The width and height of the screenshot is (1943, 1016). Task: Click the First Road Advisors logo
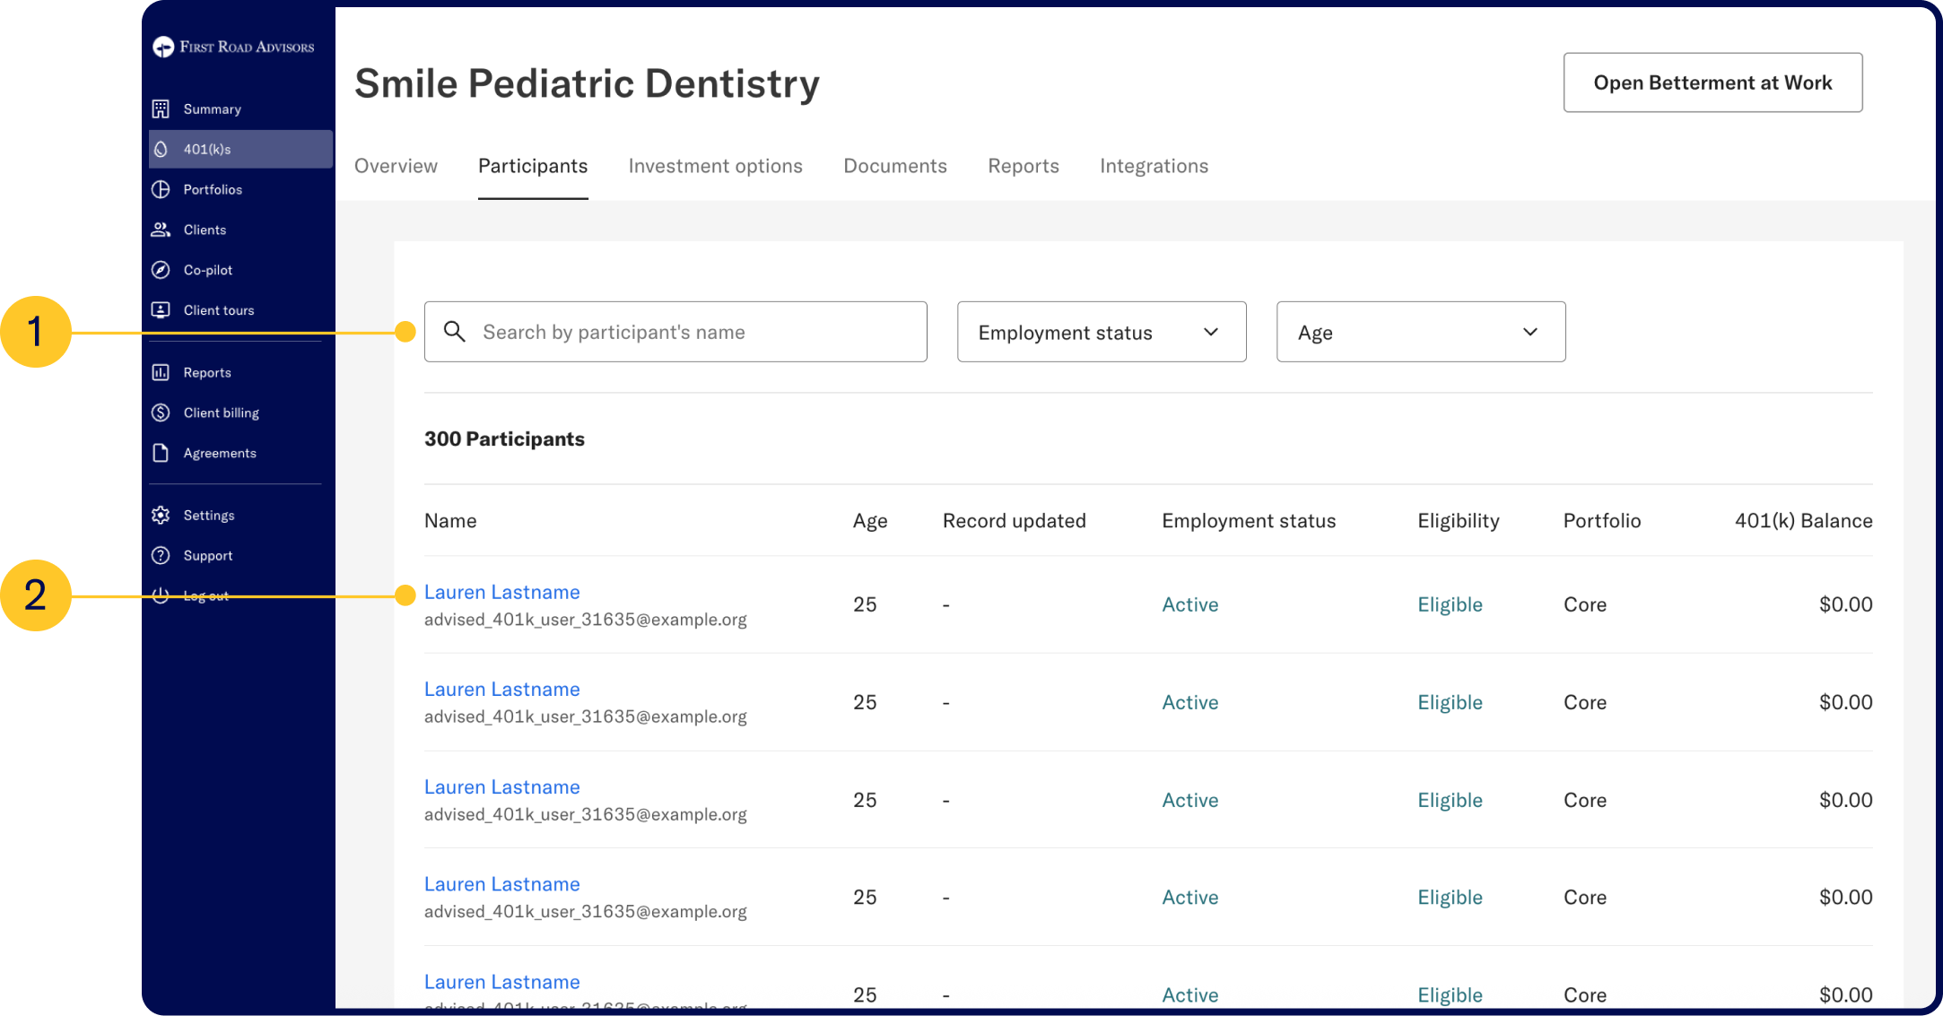(234, 47)
